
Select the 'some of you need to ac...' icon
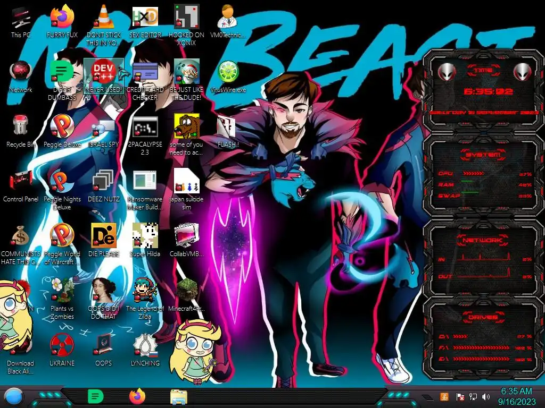pos(186,135)
